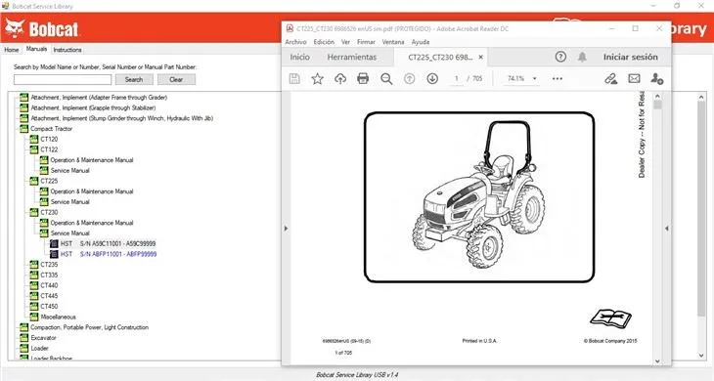Open CT225 Service Manual node

pos(69,202)
